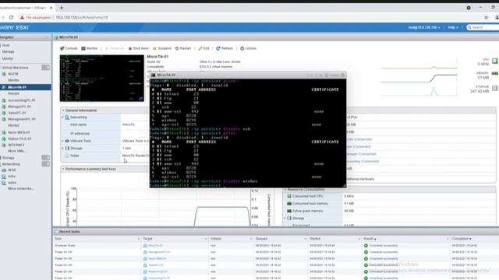Click inside the MicroTik-01 console terminal
The height and width of the screenshot is (280, 499).
tap(248, 133)
